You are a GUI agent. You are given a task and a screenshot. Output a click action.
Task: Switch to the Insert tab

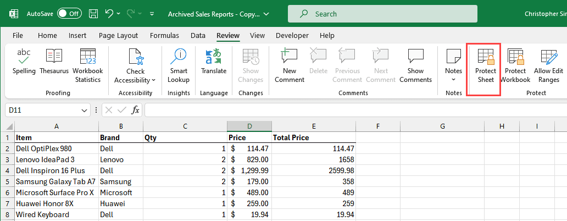(x=77, y=35)
